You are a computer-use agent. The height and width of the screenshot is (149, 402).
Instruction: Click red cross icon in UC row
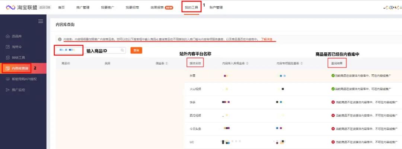[x=333, y=142]
